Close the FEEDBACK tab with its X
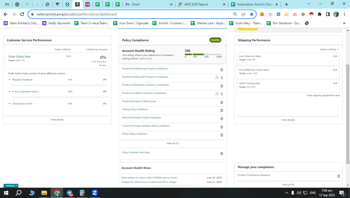350x198 pixels. [16, 186]
